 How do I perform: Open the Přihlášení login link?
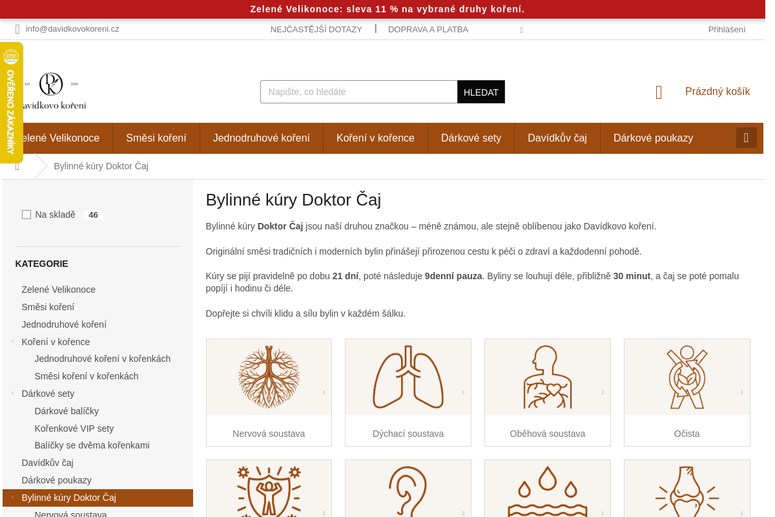point(727,30)
